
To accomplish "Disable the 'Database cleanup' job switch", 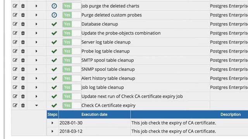I will [72, 24].
